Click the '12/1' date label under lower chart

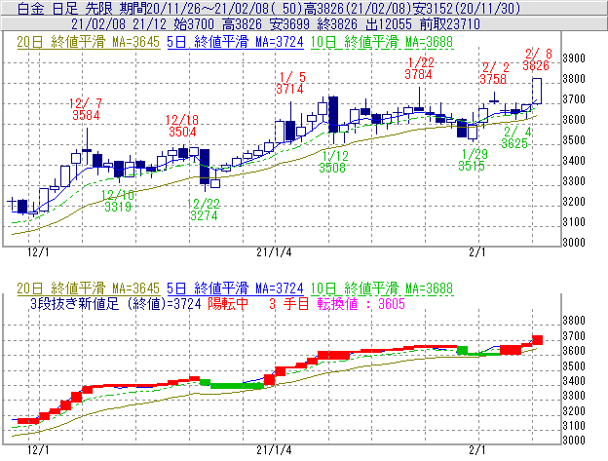pos(38,450)
